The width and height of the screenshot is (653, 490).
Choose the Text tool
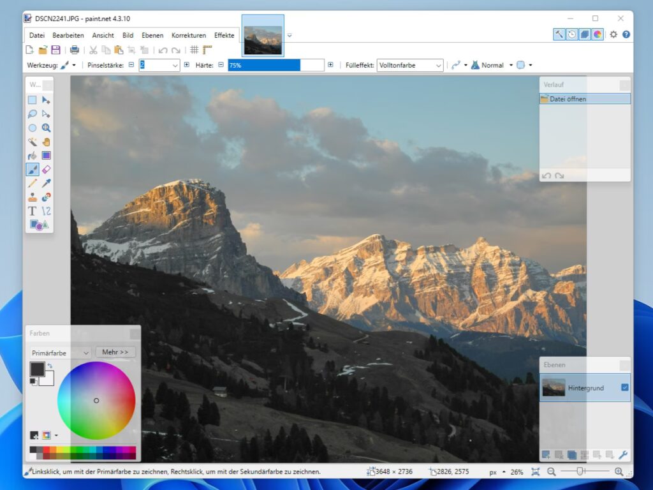[33, 211]
